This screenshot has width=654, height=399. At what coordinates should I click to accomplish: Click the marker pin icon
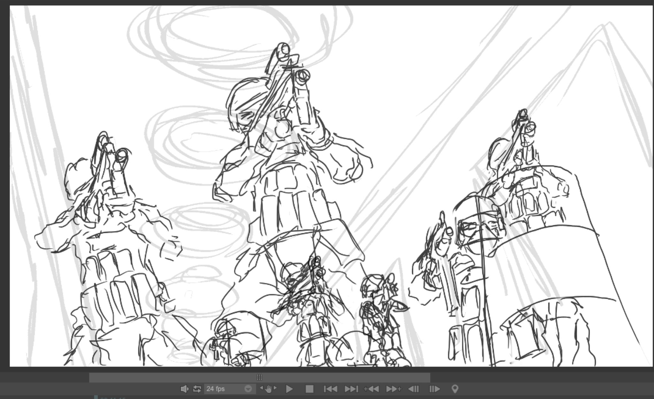click(455, 389)
